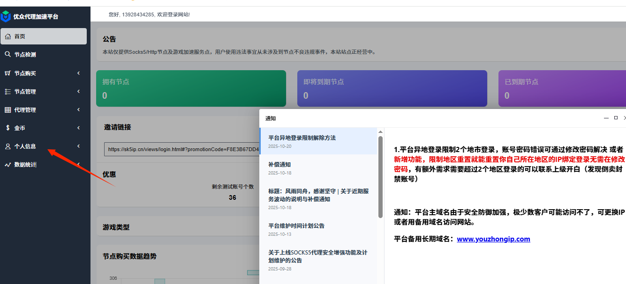
Task: Select notice 风雨同舟，感谢坚守 compensation announcement
Action: click(x=318, y=199)
